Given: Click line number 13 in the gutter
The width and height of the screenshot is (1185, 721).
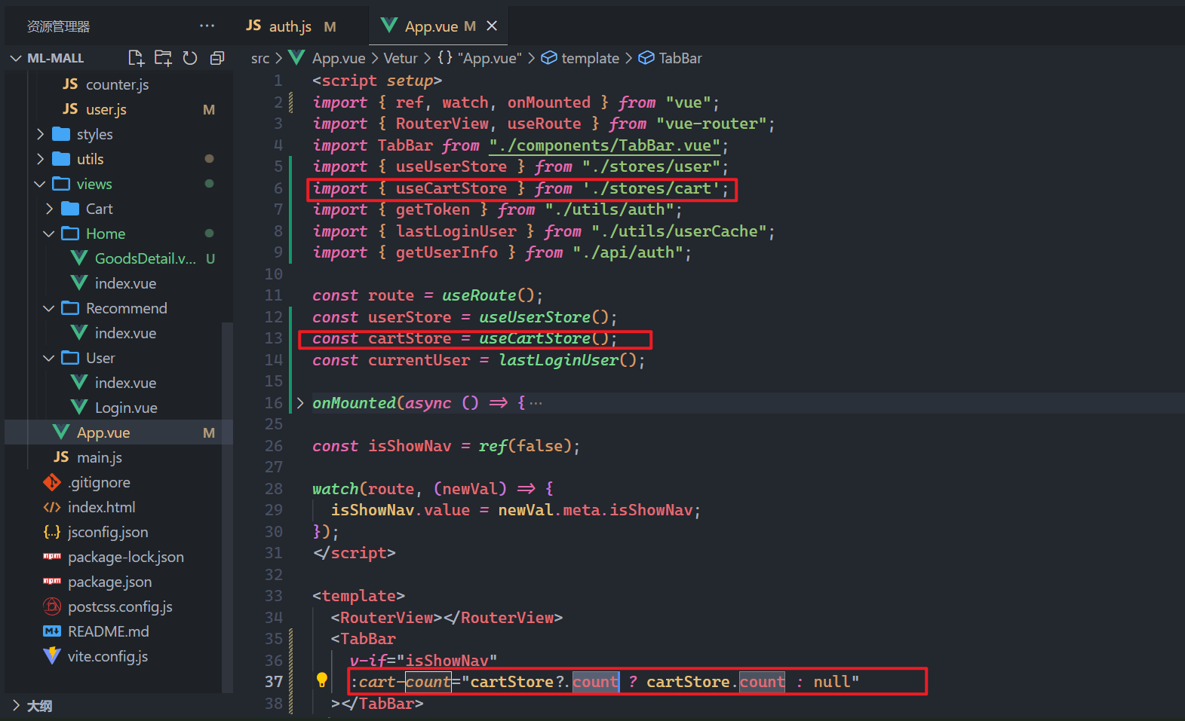Looking at the screenshot, I should 273,338.
